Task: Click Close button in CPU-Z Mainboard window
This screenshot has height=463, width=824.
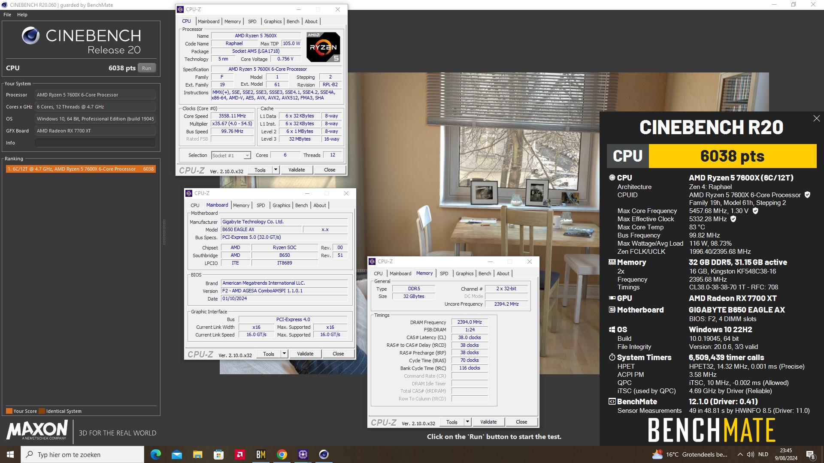Action: point(338,354)
